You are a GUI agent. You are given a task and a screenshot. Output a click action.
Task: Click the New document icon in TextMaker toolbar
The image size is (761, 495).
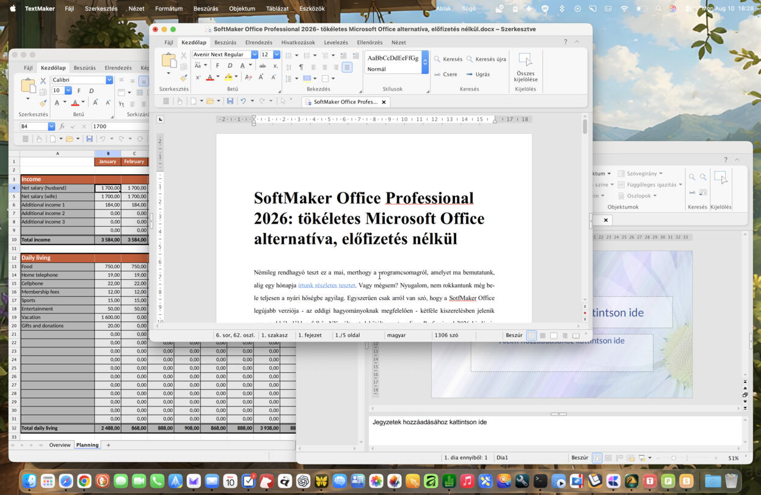click(193, 101)
